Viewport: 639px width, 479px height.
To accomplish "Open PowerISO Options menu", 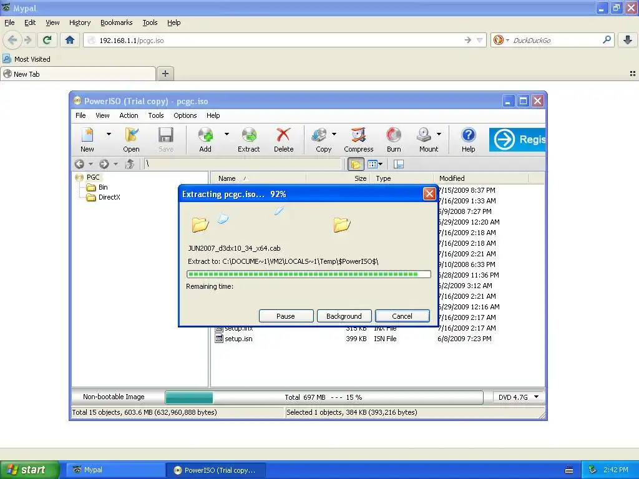I will click(x=185, y=115).
